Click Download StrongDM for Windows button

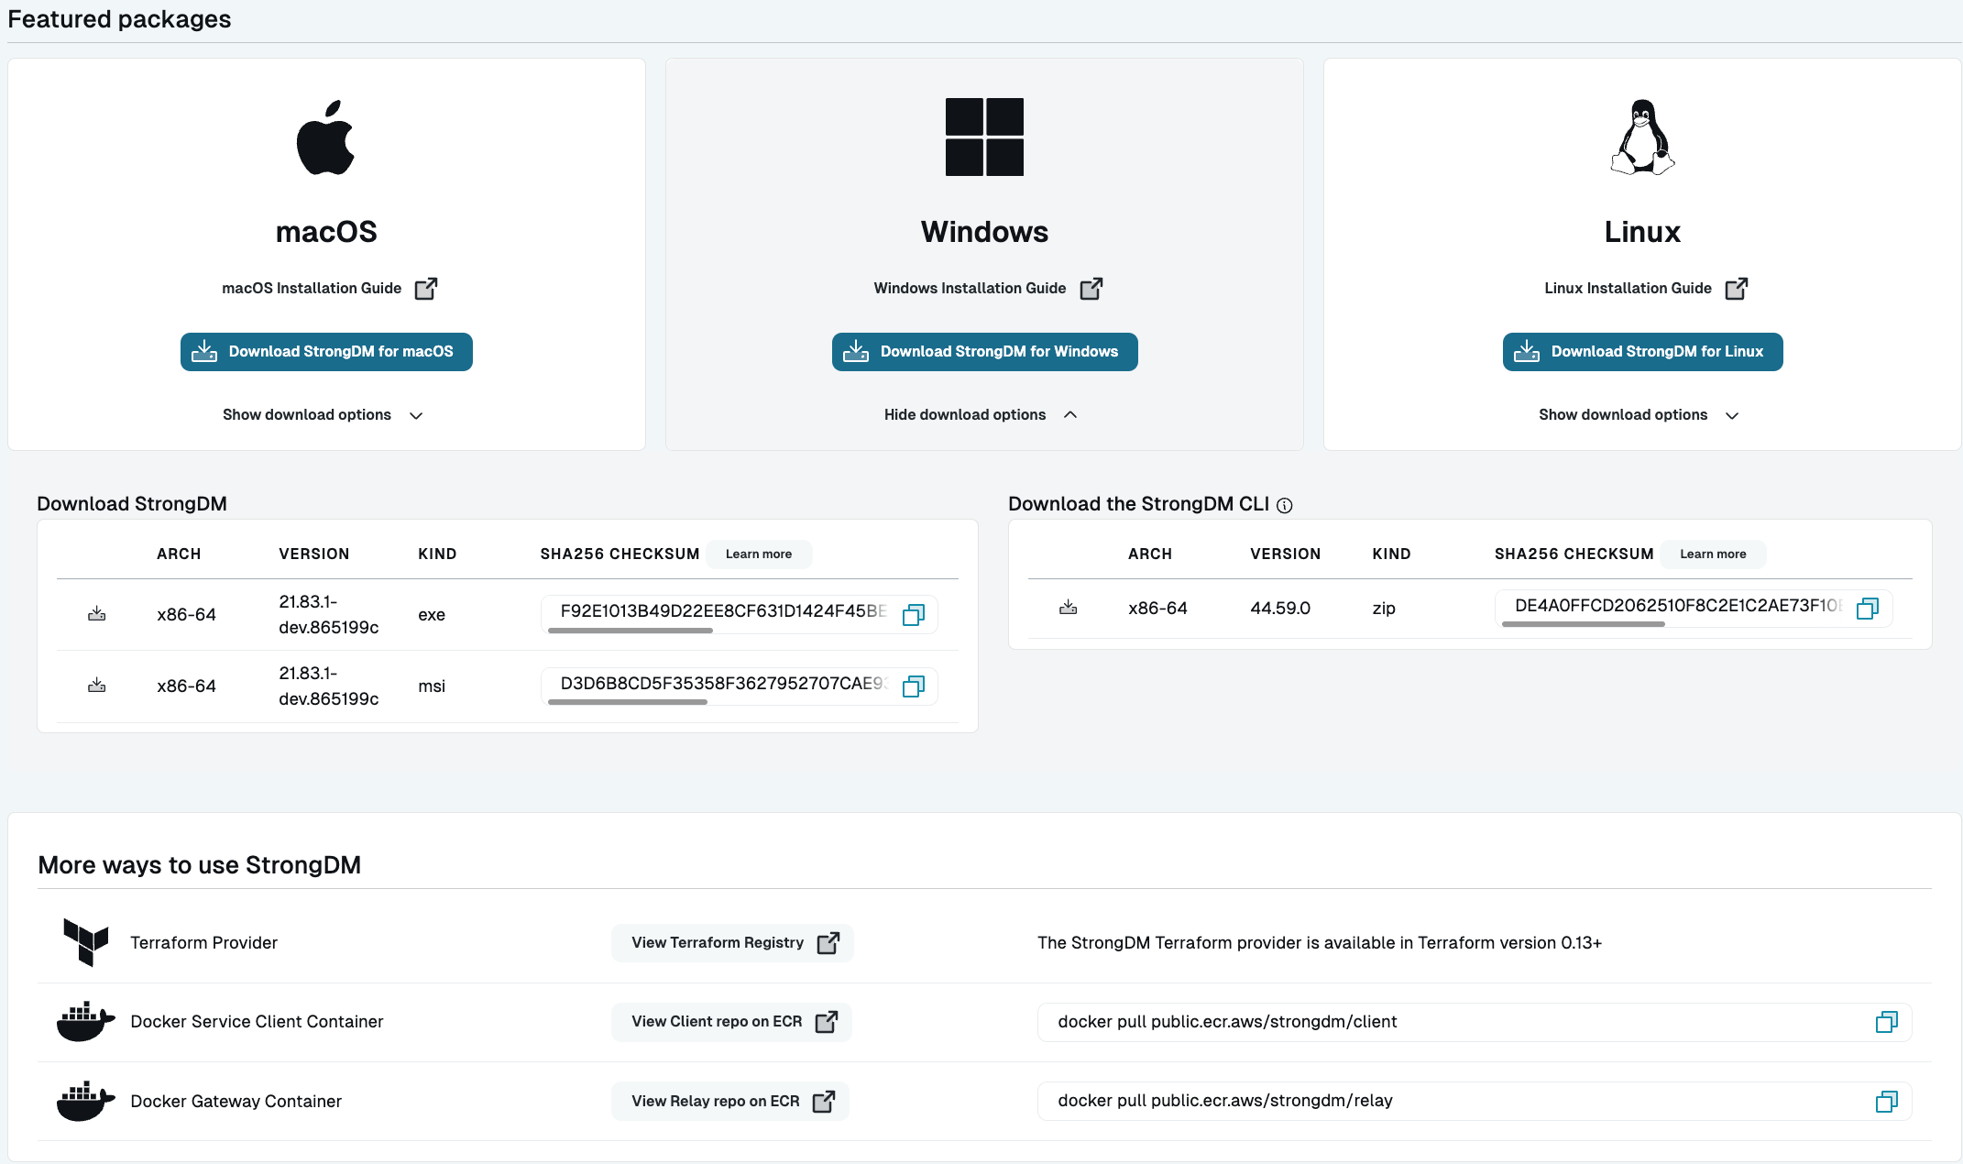pos(984,352)
